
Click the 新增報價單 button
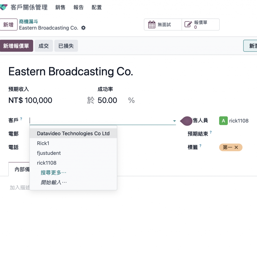16,46
